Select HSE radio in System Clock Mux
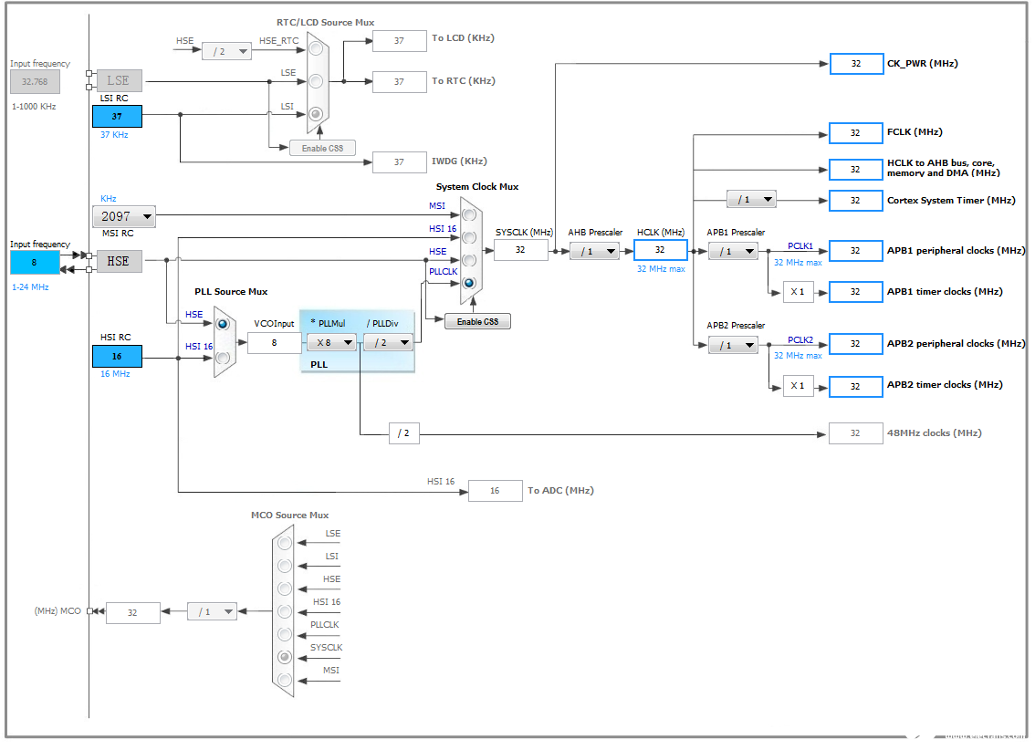The height and width of the screenshot is (750, 1035). click(468, 261)
